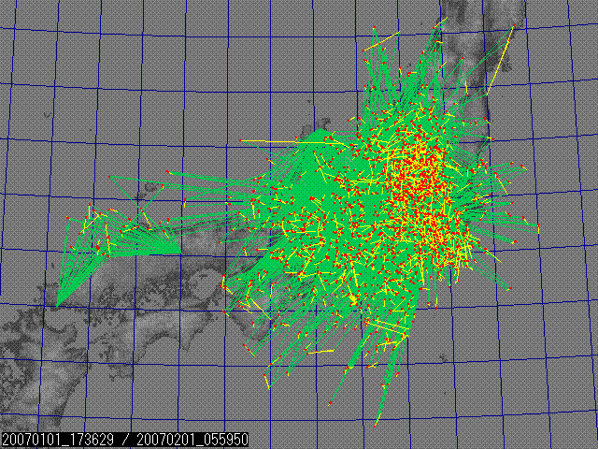Viewport: 598px width, 449px height.
Task: Click the timestamp label at the bottom-left
Action: tap(124, 439)
